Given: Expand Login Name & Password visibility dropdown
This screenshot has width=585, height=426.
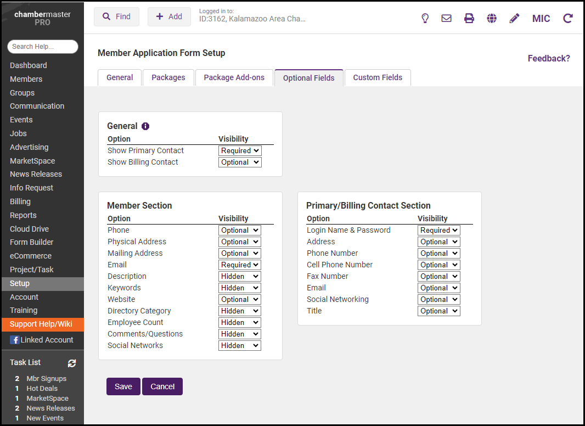Looking at the screenshot, I should (439, 230).
